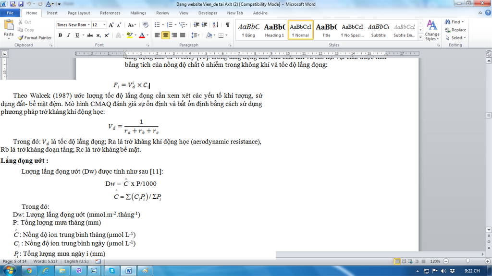Toggle Bold formatting

60,35
